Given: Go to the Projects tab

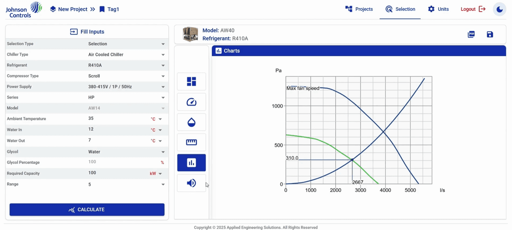Looking at the screenshot, I should click(359, 9).
